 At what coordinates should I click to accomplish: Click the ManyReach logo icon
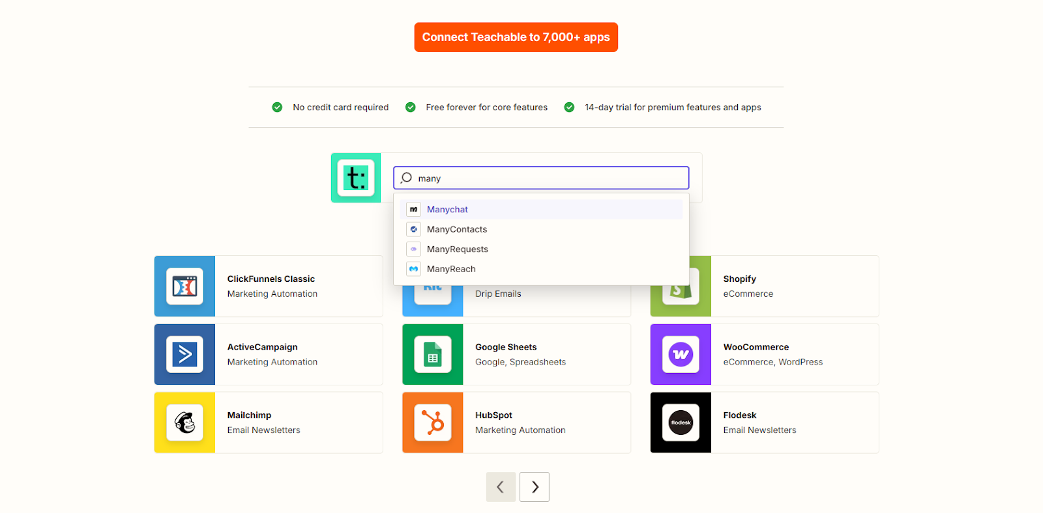pos(413,269)
